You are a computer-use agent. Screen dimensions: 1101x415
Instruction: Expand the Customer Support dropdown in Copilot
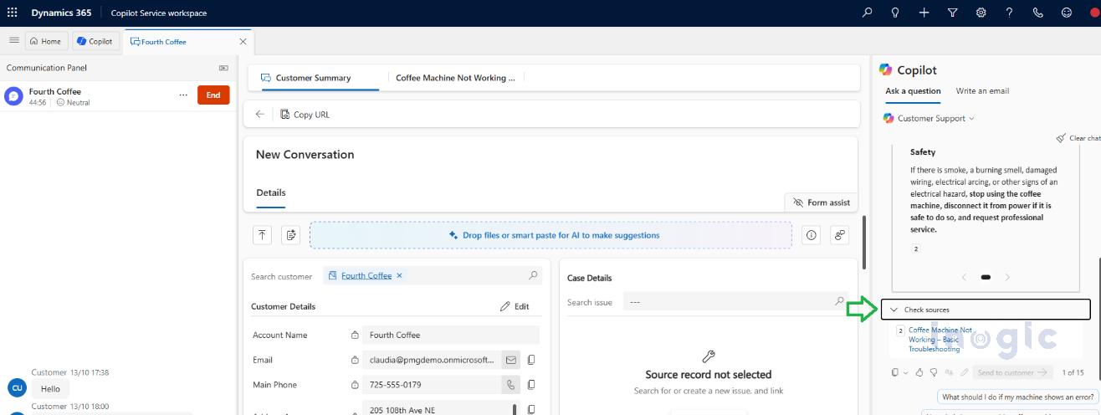click(971, 119)
